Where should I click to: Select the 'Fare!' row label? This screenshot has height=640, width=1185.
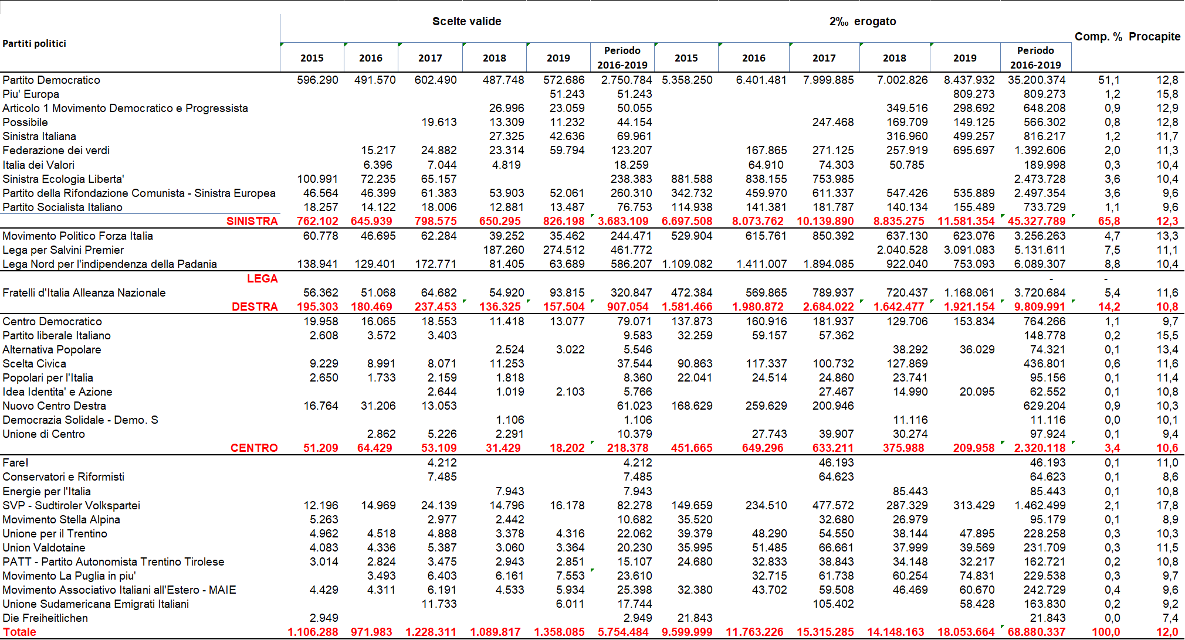coord(15,462)
